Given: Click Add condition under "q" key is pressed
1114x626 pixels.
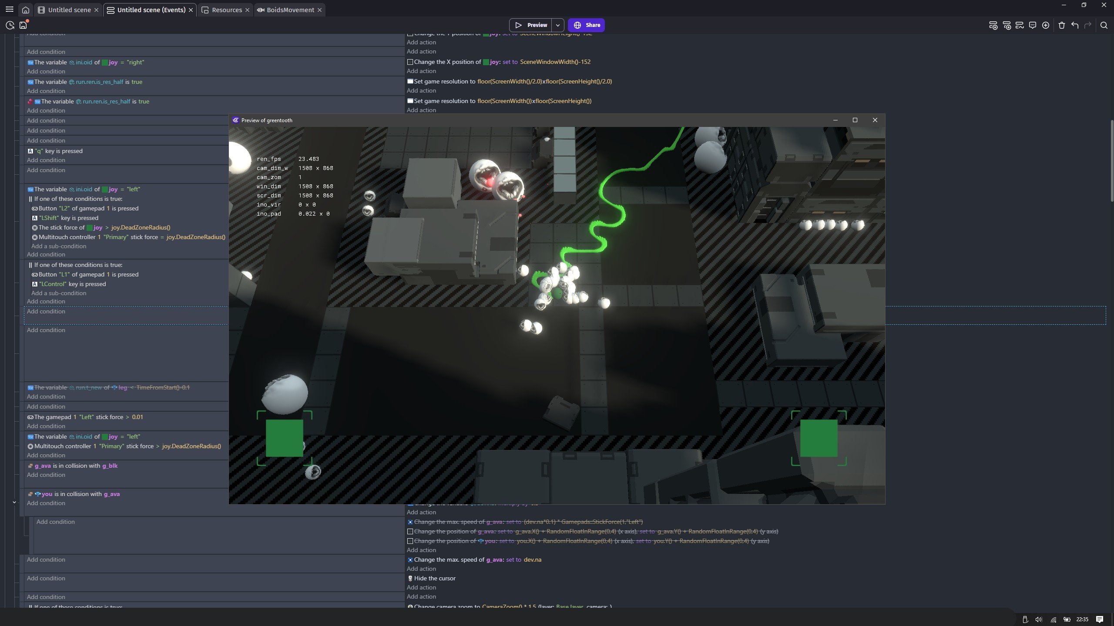Looking at the screenshot, I should point(46,160).
